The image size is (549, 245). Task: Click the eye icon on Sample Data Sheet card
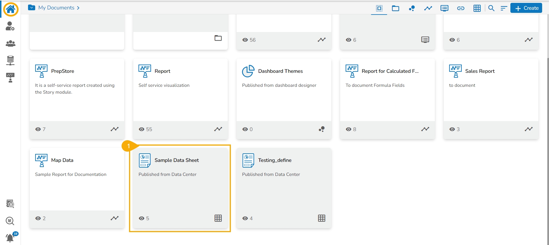pyautogui.click(x=141, y=218)
